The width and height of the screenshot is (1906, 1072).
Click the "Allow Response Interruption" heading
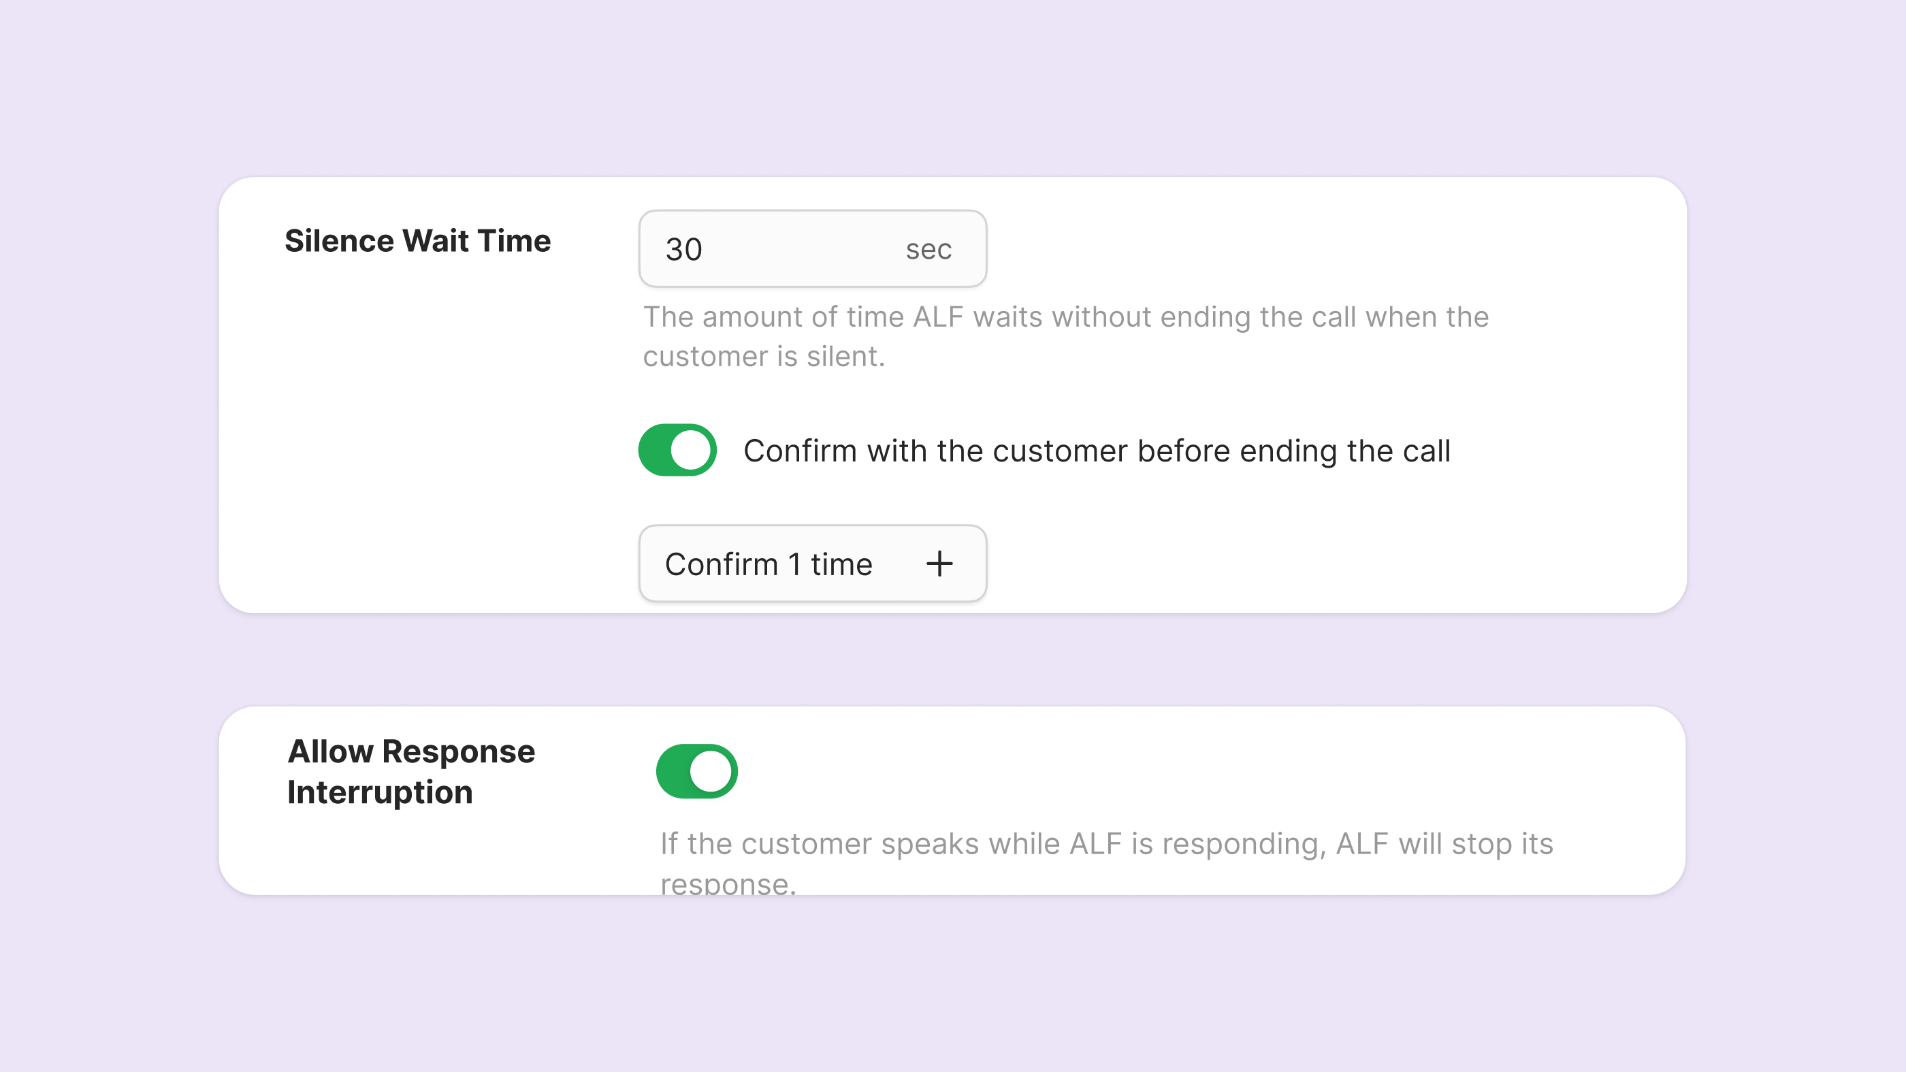pos(410,771)
